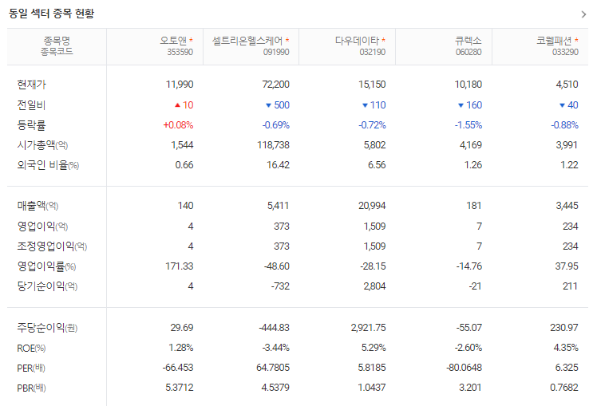Click the blue down change value 500

[282, 105]
